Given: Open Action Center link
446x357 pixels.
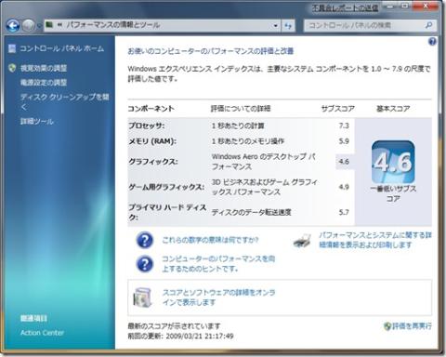Looking at the screenshot, I should [43, 333].
